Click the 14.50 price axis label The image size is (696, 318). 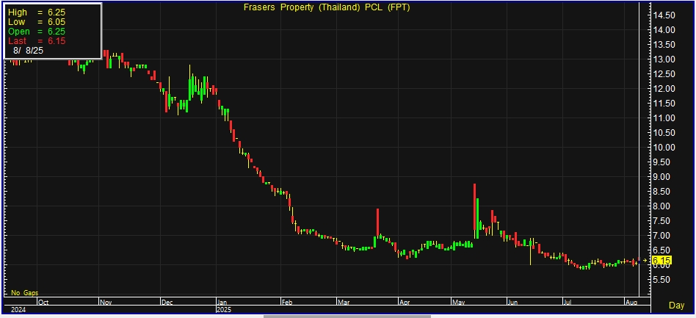pyautogui.click(x=664, y=15)
